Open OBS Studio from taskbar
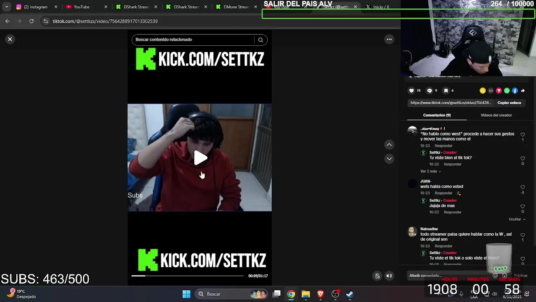The image size is (536, 302). coord(335,294)
